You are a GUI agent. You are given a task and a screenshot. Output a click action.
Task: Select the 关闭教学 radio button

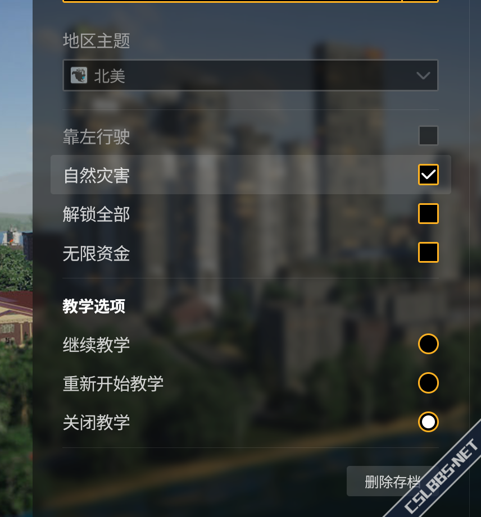pos(428,422)
